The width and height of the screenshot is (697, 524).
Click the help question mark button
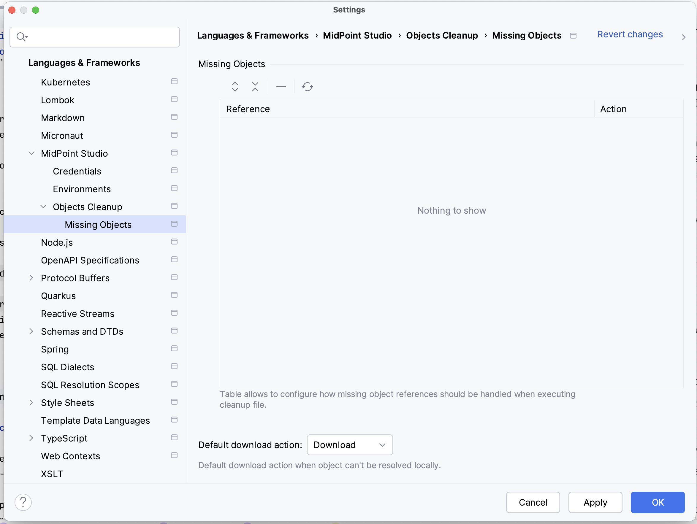[x=24, y=502]
